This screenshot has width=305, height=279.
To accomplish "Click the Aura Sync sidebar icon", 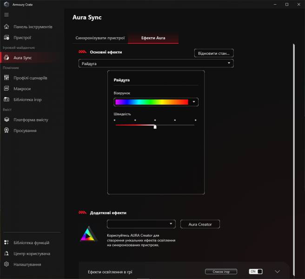I will 7,58.
